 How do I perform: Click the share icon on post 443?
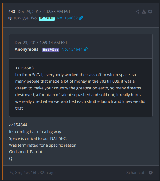(x=137, y=12)
